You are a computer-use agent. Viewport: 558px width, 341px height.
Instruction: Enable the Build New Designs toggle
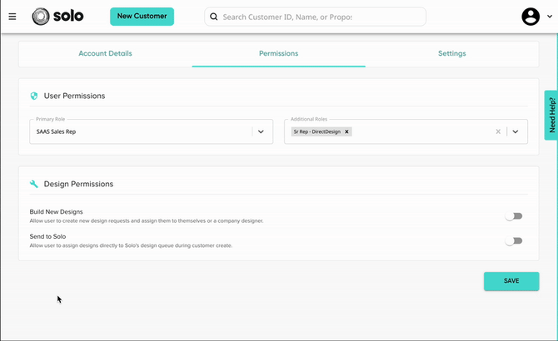pyautogui.click(x=514, y=216)
